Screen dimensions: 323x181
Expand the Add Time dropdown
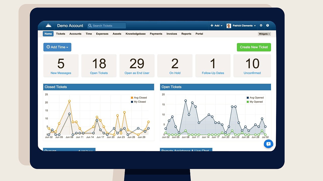[57, 47]
